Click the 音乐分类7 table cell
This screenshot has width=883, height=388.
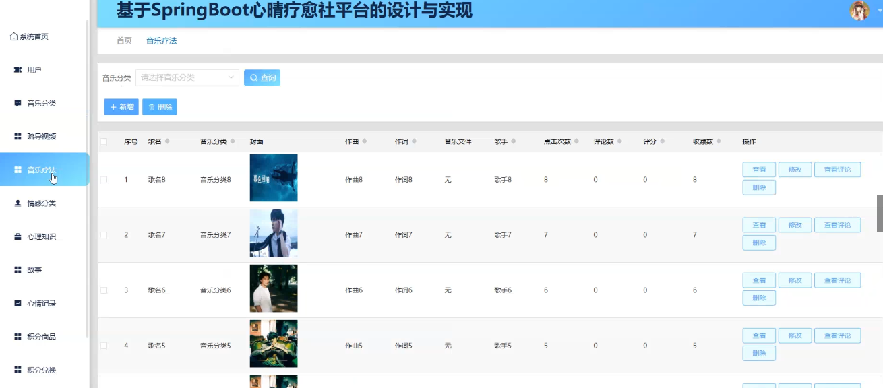click(216, 235)
